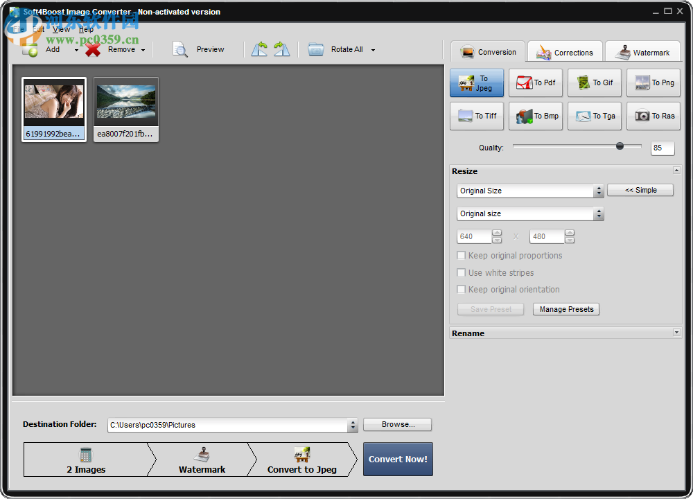Expand the Rename section
Viewport: 693px width, 499px height.
(676, 333)
